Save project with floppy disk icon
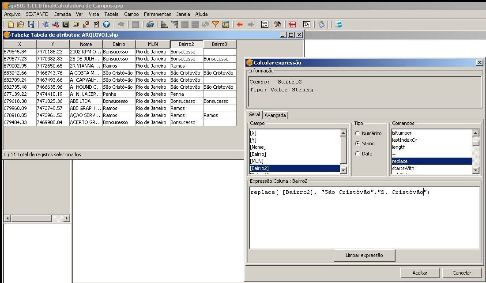This screenshot has width=486, height=283. pos(31,24)
